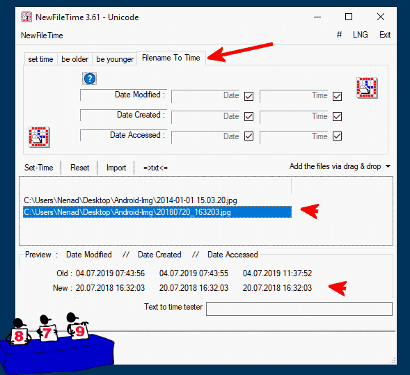
Task: Click the Date Created Date field
Action: pos(205,117)
